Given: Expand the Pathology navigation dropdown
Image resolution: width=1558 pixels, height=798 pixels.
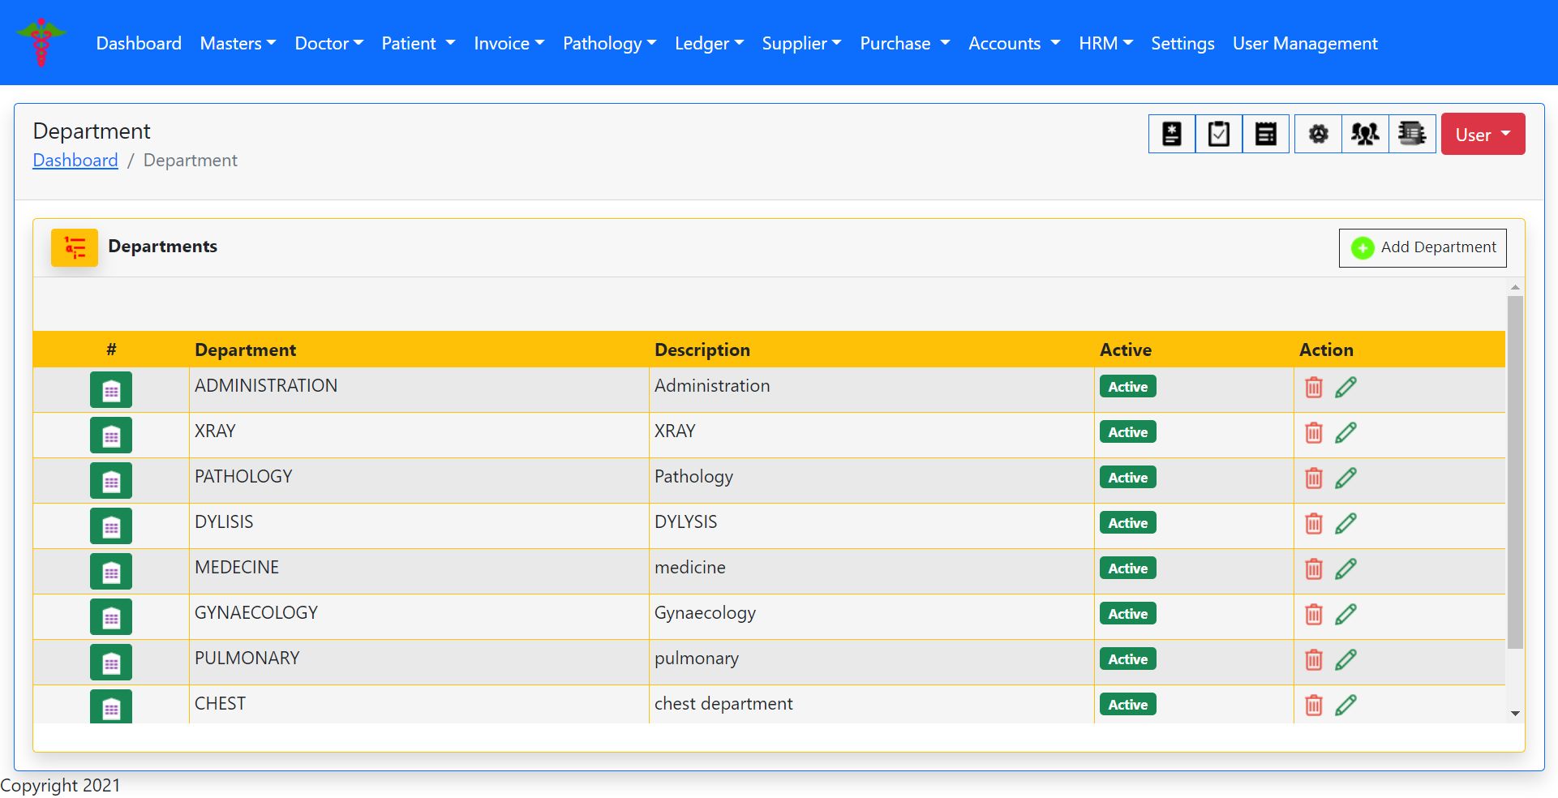Looking at the screenshot, I should click(x=609, y=44).
